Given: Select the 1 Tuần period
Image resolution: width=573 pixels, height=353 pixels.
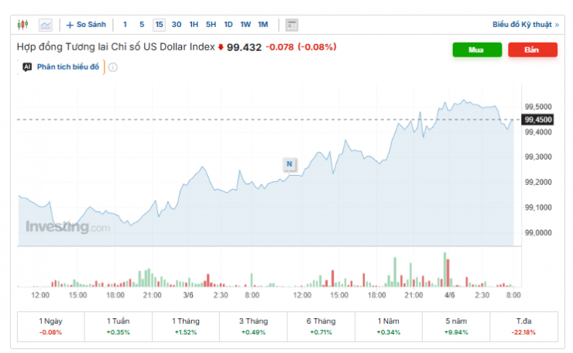Looking at the screenshot, I should (118, 327).
